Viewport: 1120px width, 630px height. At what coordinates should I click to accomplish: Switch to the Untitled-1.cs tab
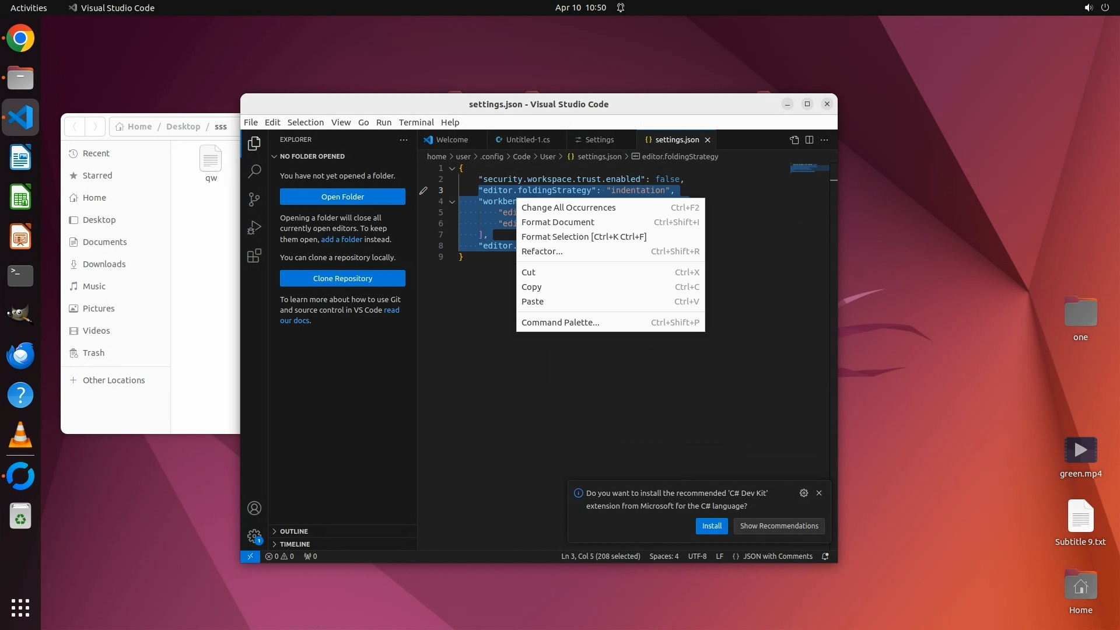(x=527, y=140)
